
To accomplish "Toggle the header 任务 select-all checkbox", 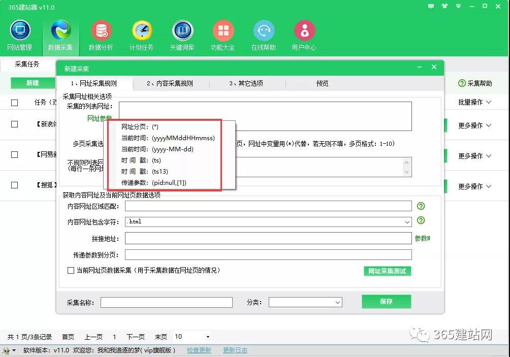I will [14, 103].
